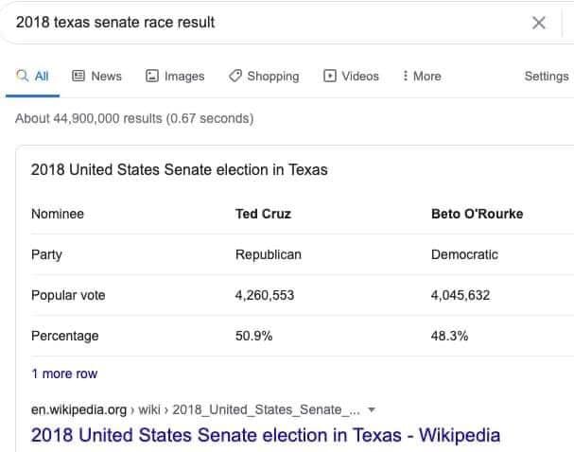
Task: Click the magnifying glass icon on the All tab
Action: click(x=23, y=76)
